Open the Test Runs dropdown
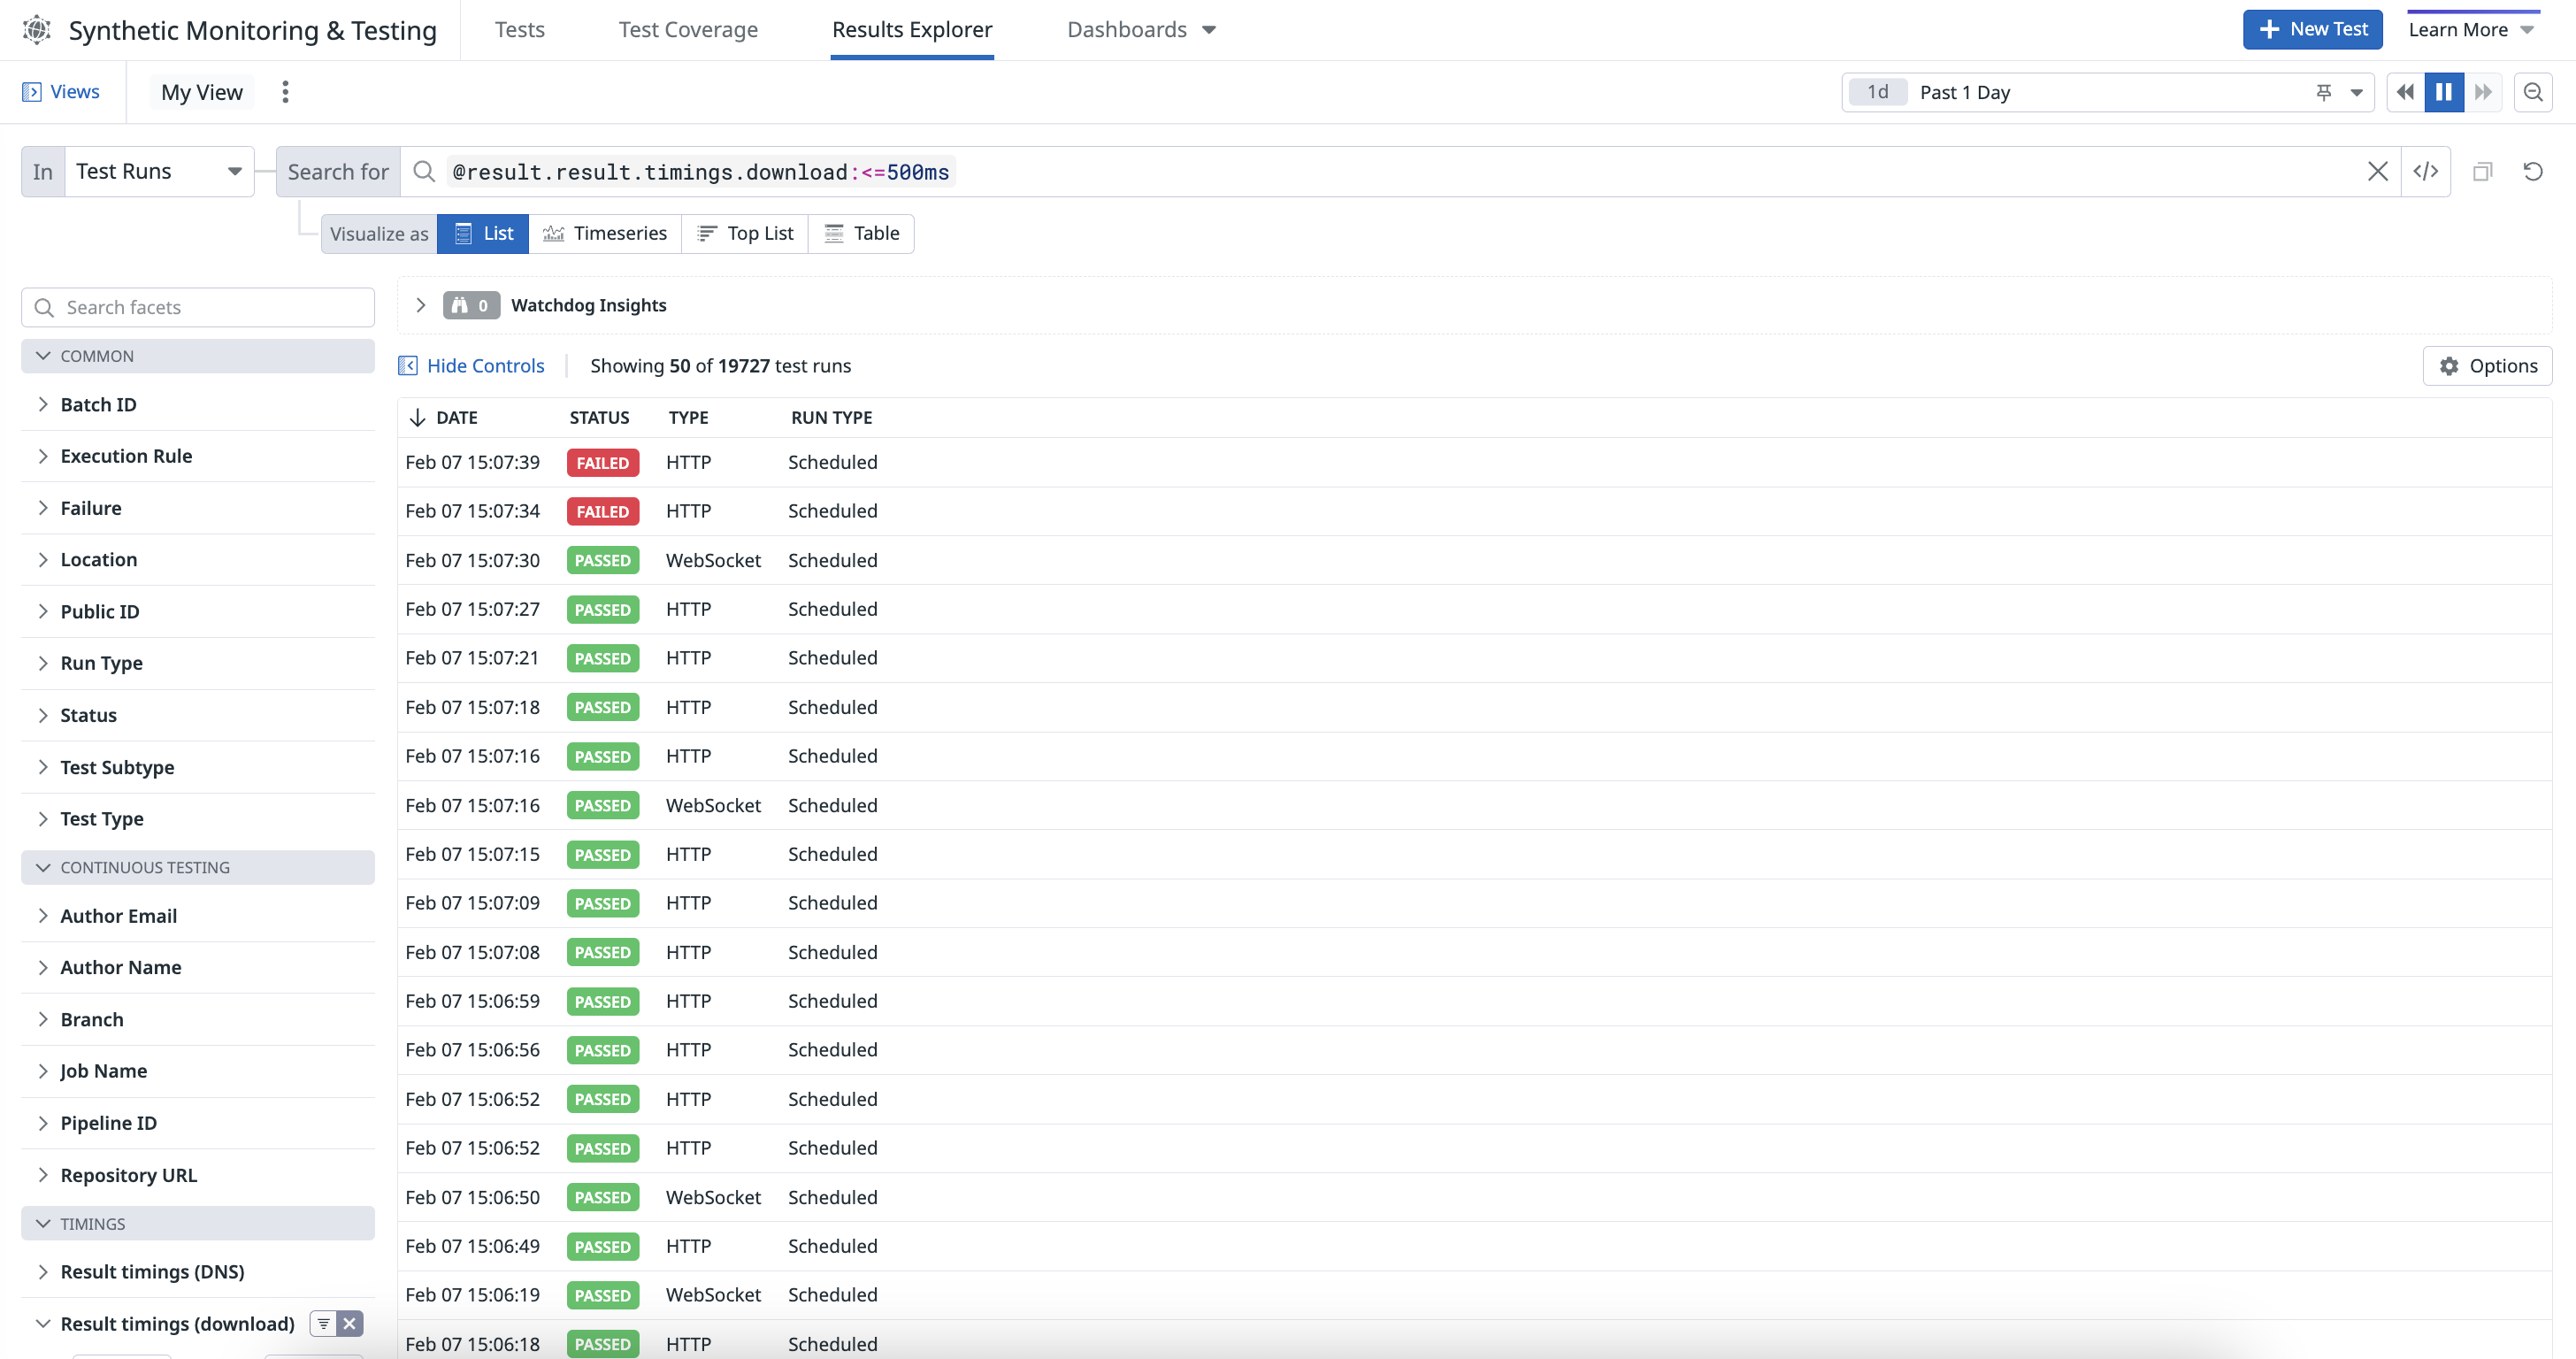 click(159, 172)
